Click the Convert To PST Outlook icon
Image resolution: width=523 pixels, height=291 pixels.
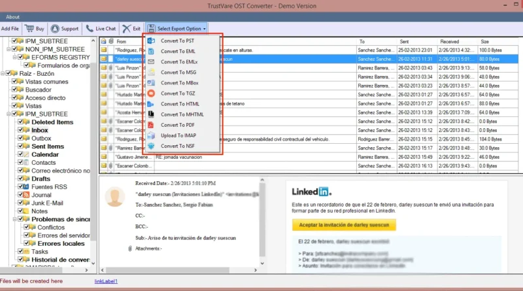[x=151, y=41]
